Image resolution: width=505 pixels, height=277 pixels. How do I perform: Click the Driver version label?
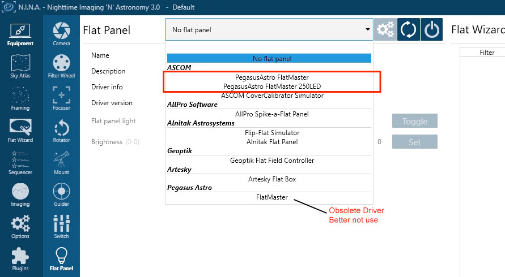pos(112,103)
